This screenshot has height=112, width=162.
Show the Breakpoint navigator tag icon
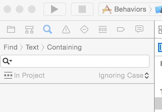click(x=121, y=29)
